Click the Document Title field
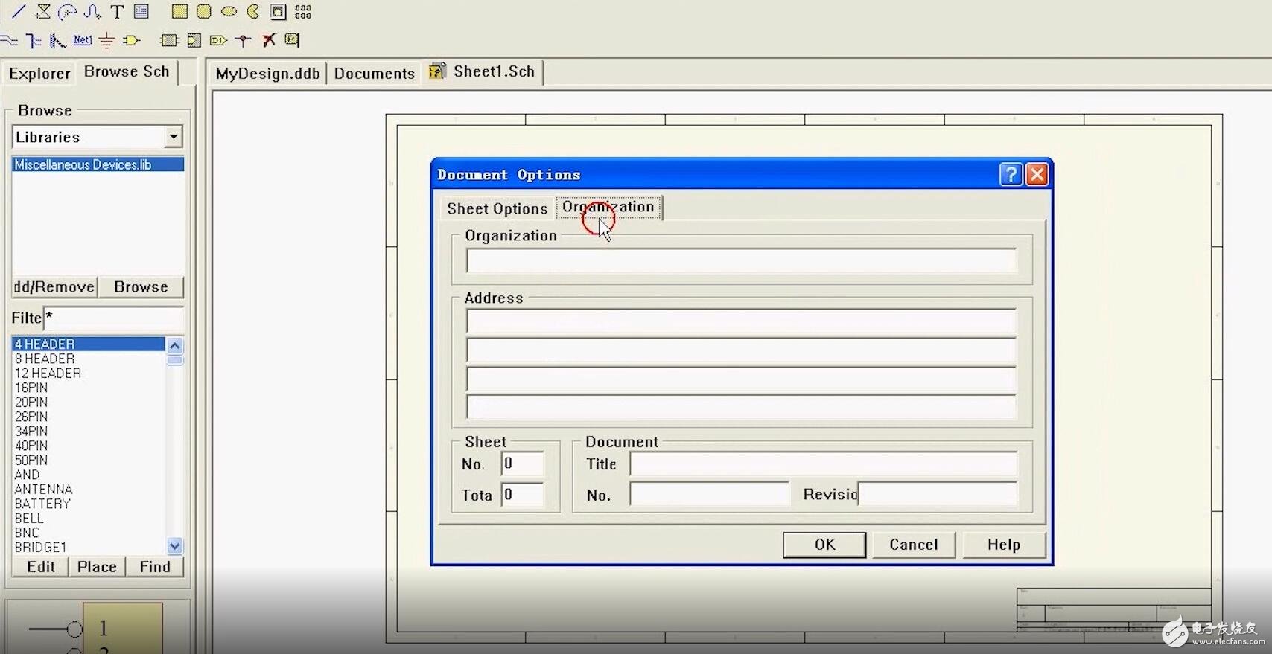Image resolution: width=1272 pixels, height=654 pixels. coord(823,464)
